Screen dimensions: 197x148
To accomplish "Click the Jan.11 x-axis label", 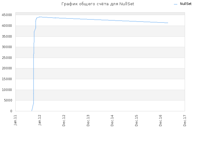I will pyautogui.click(x=15, y=120).
